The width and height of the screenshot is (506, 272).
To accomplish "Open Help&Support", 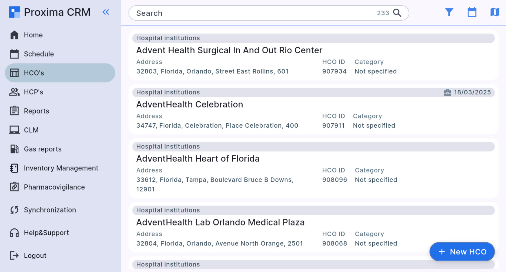I will pos(46,233).
